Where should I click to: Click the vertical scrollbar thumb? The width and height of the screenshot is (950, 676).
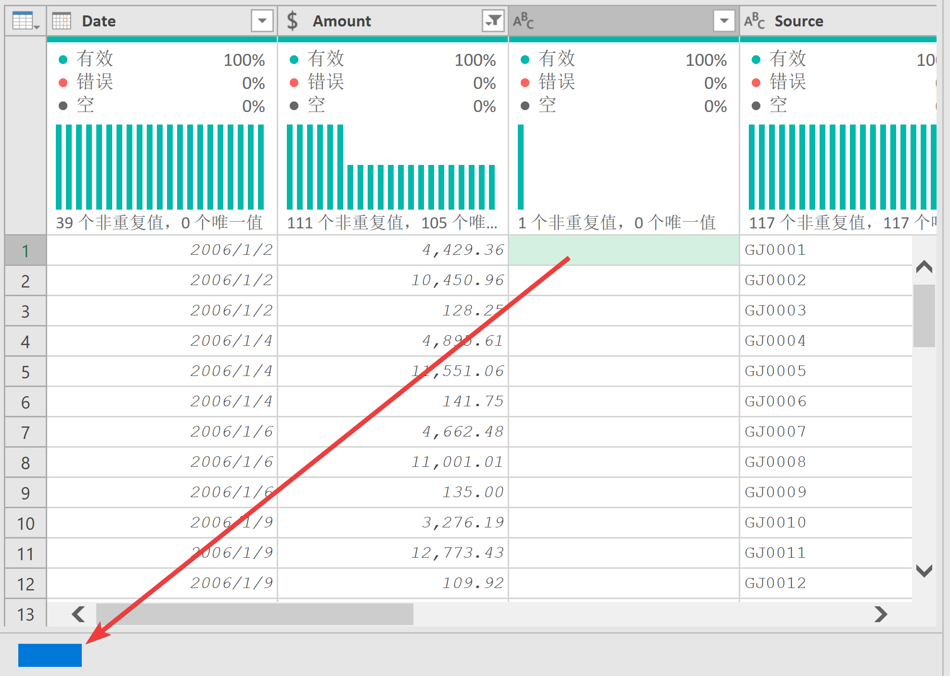pos(924,316)
